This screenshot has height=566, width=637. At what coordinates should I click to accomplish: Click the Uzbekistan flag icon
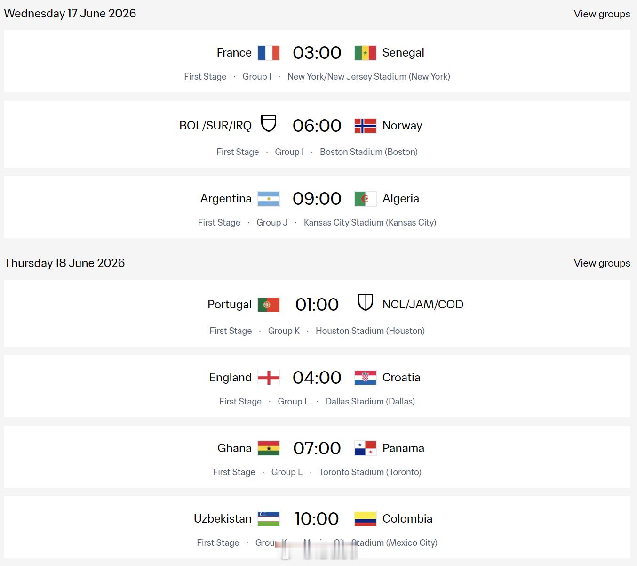[x=269, y=519]
